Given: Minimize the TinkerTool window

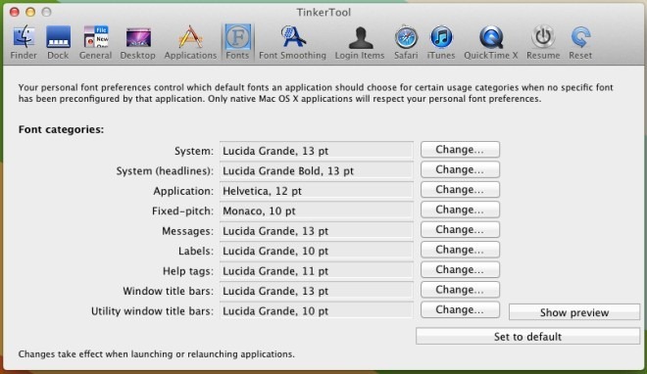Looking at the screenshot, I should click(30, 12).
